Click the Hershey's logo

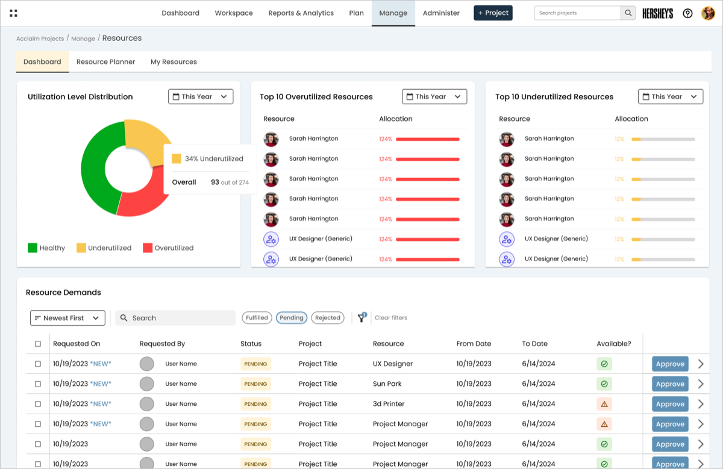pos(657,13)
